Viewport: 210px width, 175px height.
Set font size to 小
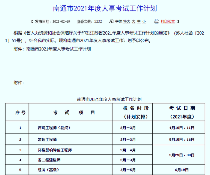[144, 22]
